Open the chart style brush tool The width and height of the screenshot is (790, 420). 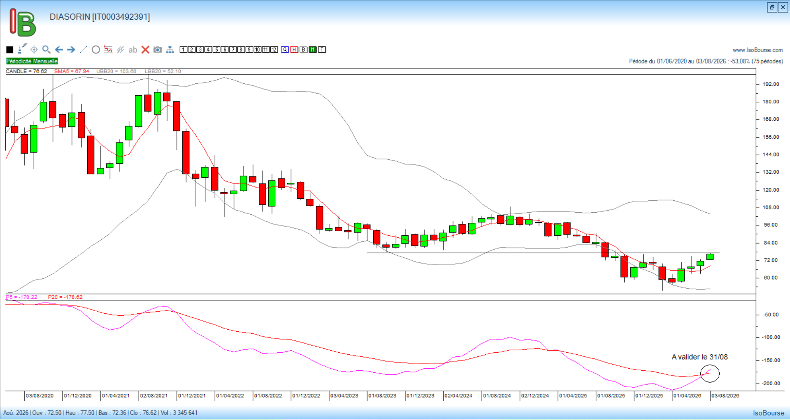pyautogui.click(x=22, y=49)
